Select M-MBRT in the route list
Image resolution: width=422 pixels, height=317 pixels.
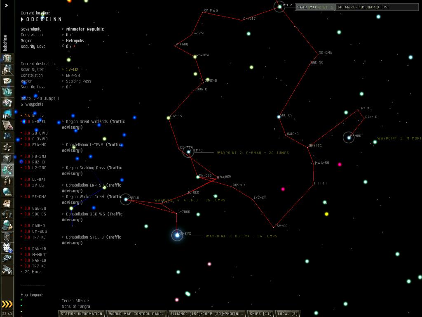pos(40,254)
